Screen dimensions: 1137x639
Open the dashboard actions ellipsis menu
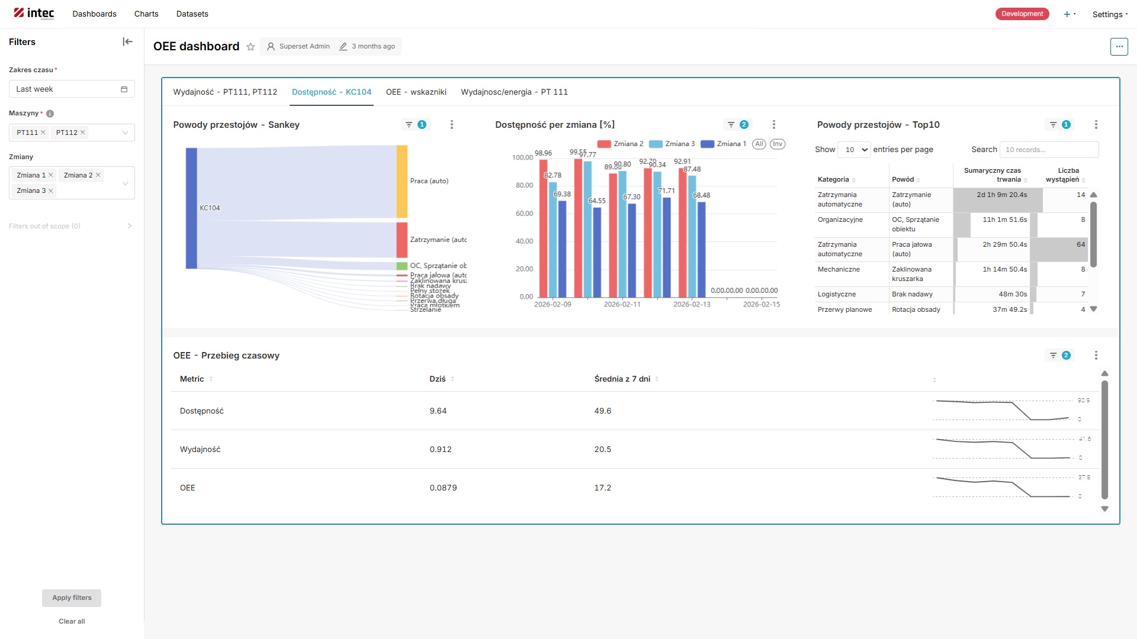click(x=1119, y=46)
